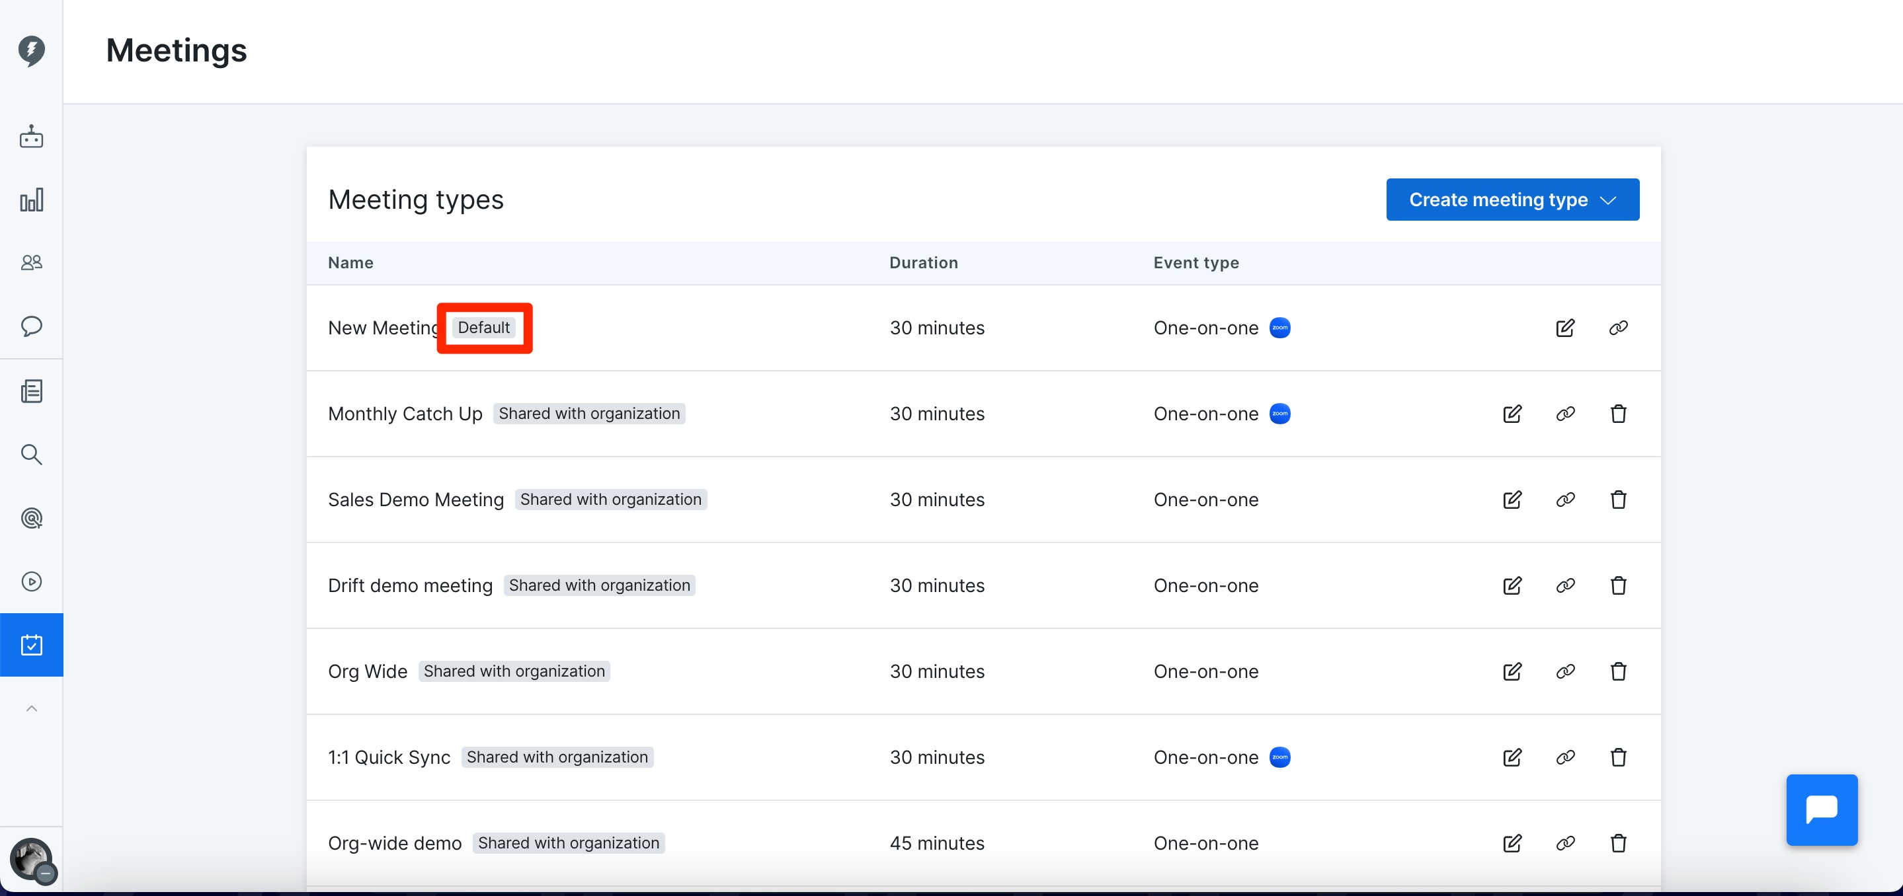Edit the Org Wide meeting type
This screenshot has width=1903, height=896.
click(x=1512, y=671)
